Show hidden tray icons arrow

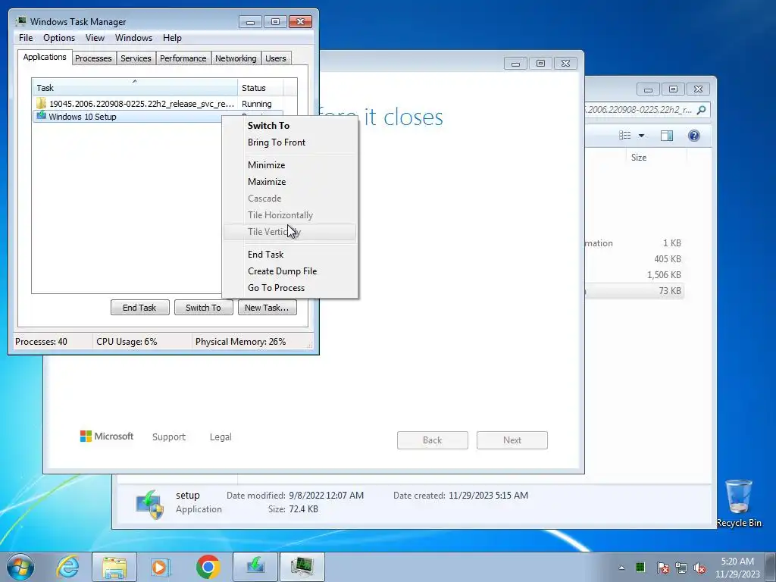pyautogui.click(x=621, y=568)
